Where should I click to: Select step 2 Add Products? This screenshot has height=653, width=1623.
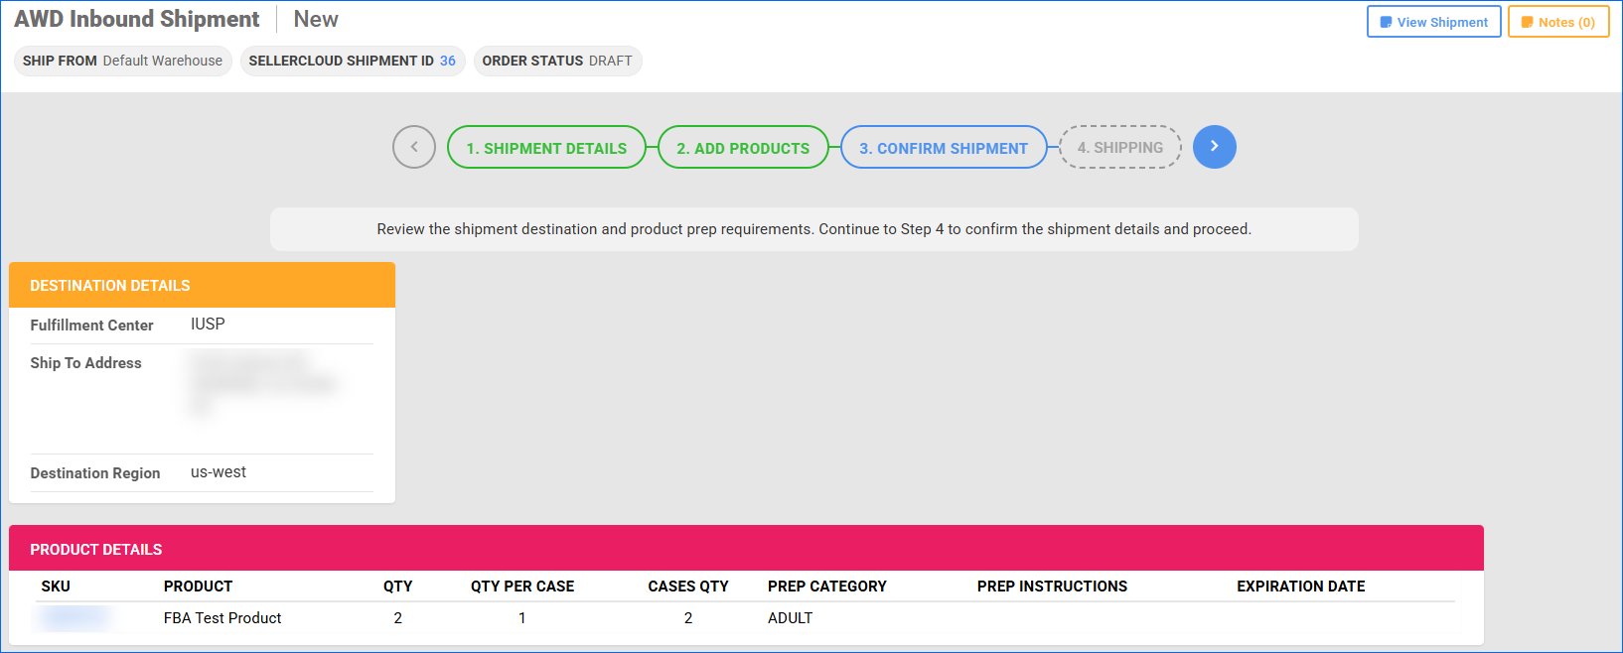[x=743, y=148]
